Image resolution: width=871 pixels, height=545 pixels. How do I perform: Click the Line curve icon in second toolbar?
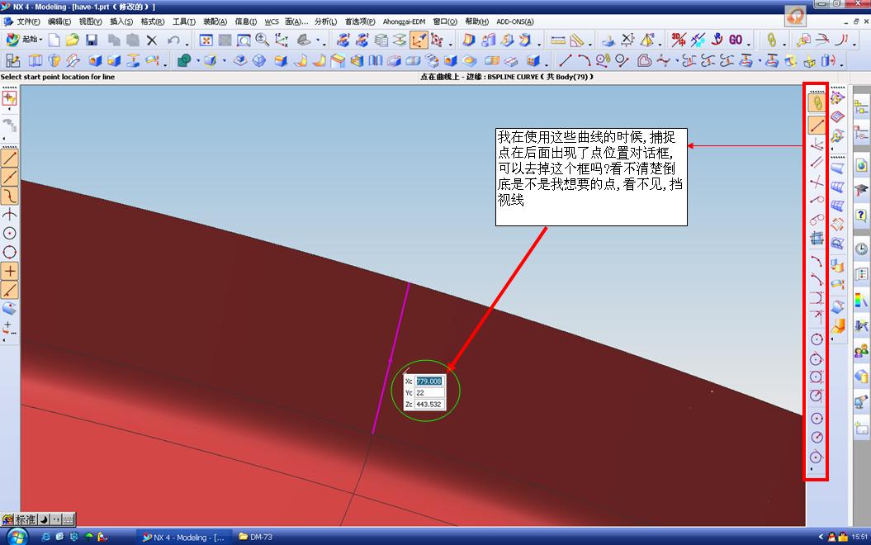tap(566, 60)
